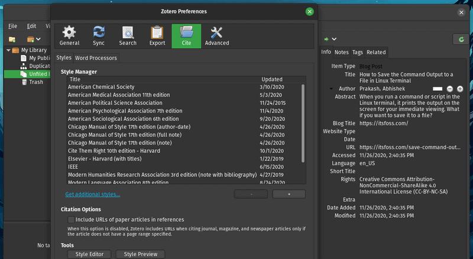Select My Library in the collection tree
The image size is (473, 259).
pyautogui.click(x=34, y=50)
